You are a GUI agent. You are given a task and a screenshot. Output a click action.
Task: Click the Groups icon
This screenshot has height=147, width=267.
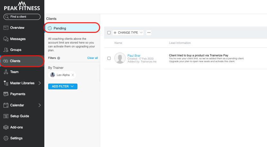pyautogui.click(x=6, y=50)
